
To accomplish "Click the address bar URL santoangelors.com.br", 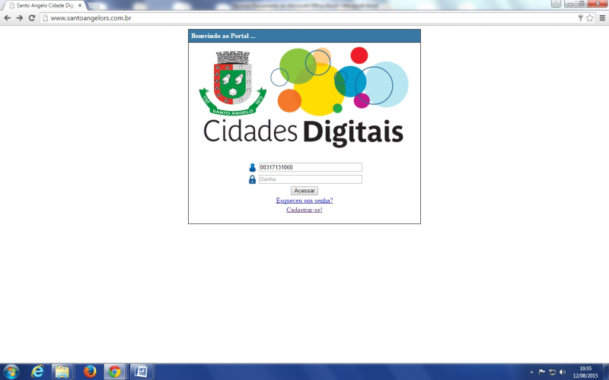I will pyautogui.click(x=91, y=17).
